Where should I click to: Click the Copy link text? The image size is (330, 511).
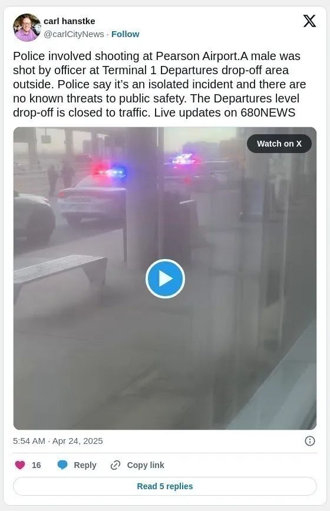pyautogui.click(x=146, y=465)
